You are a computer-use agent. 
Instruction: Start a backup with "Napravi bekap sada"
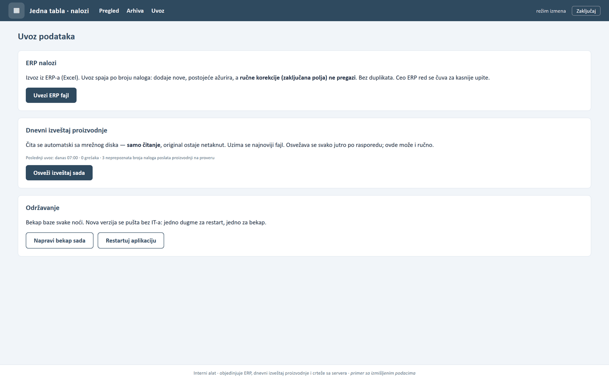[60, 240]
